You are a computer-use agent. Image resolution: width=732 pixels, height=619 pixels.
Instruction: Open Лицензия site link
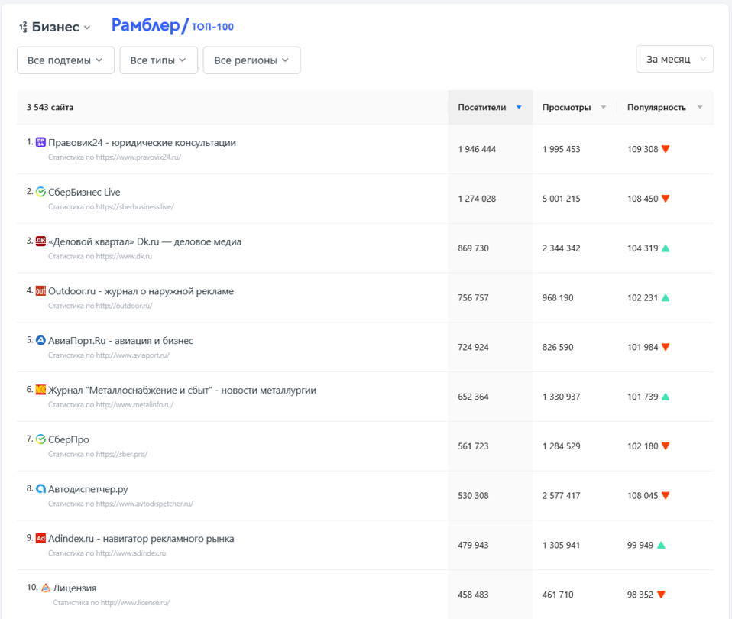pyautogui.click(x=75, y=588)
